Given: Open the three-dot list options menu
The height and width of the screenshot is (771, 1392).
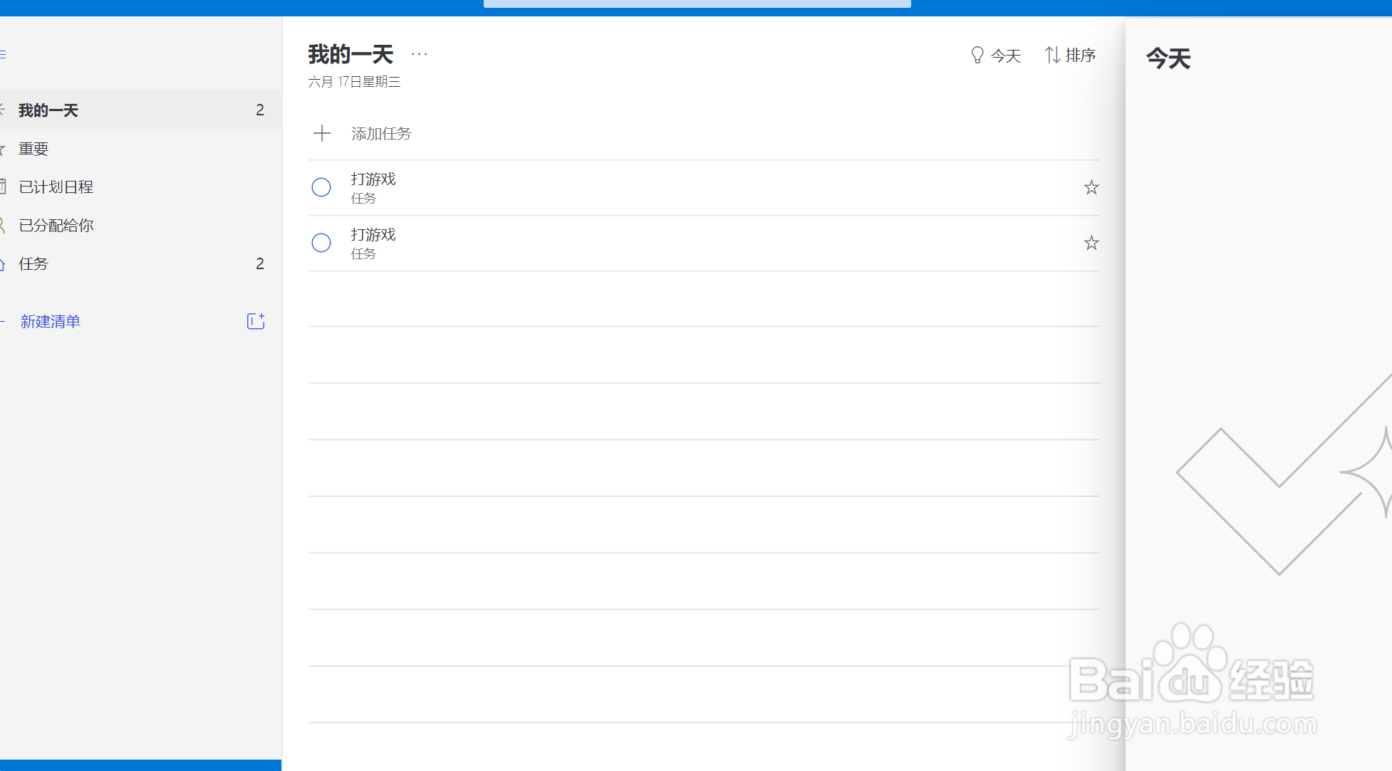Looking at the screenshot, I should (x=419, y=54).
